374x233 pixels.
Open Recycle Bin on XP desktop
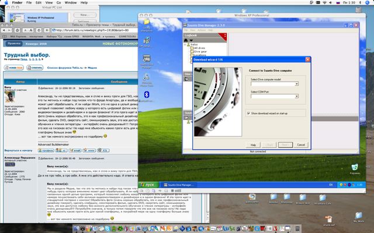tap(355, 169)
